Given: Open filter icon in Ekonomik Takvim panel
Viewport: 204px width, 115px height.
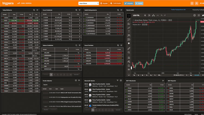Looking at the screenshot, I should pyautogui.click(x=118, y=80).
